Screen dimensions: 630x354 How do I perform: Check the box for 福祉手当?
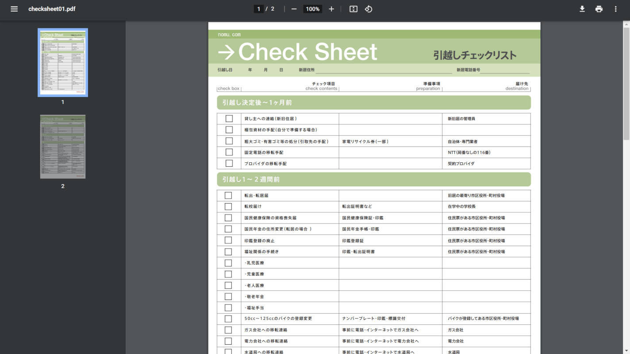[x=228, y=308]
